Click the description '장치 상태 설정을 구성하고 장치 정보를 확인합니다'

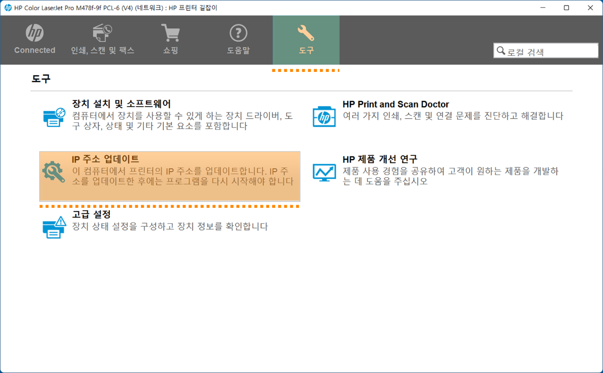pyautogui.click(x=170, y=227)
